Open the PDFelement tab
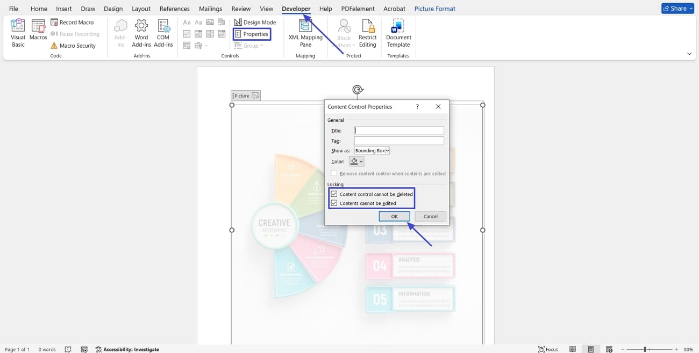 click(x=357, y=9)
